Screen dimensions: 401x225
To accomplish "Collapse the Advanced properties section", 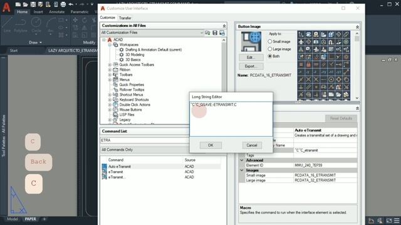I will [242, 160].
